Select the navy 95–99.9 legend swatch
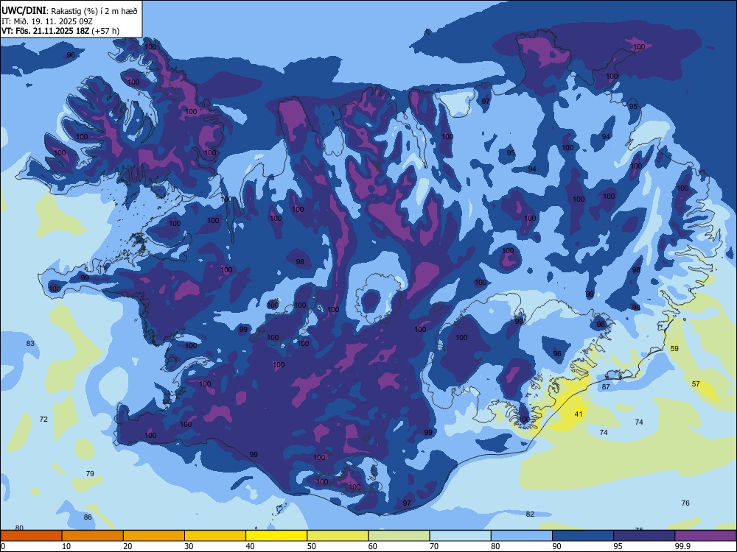 click(x=644, y=536)
